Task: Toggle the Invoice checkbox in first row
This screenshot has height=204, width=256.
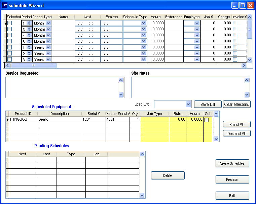Action: tap(235, 23)
